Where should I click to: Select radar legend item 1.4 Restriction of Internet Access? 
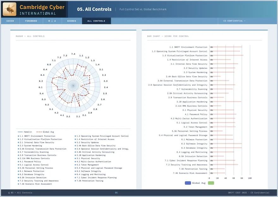94,139
